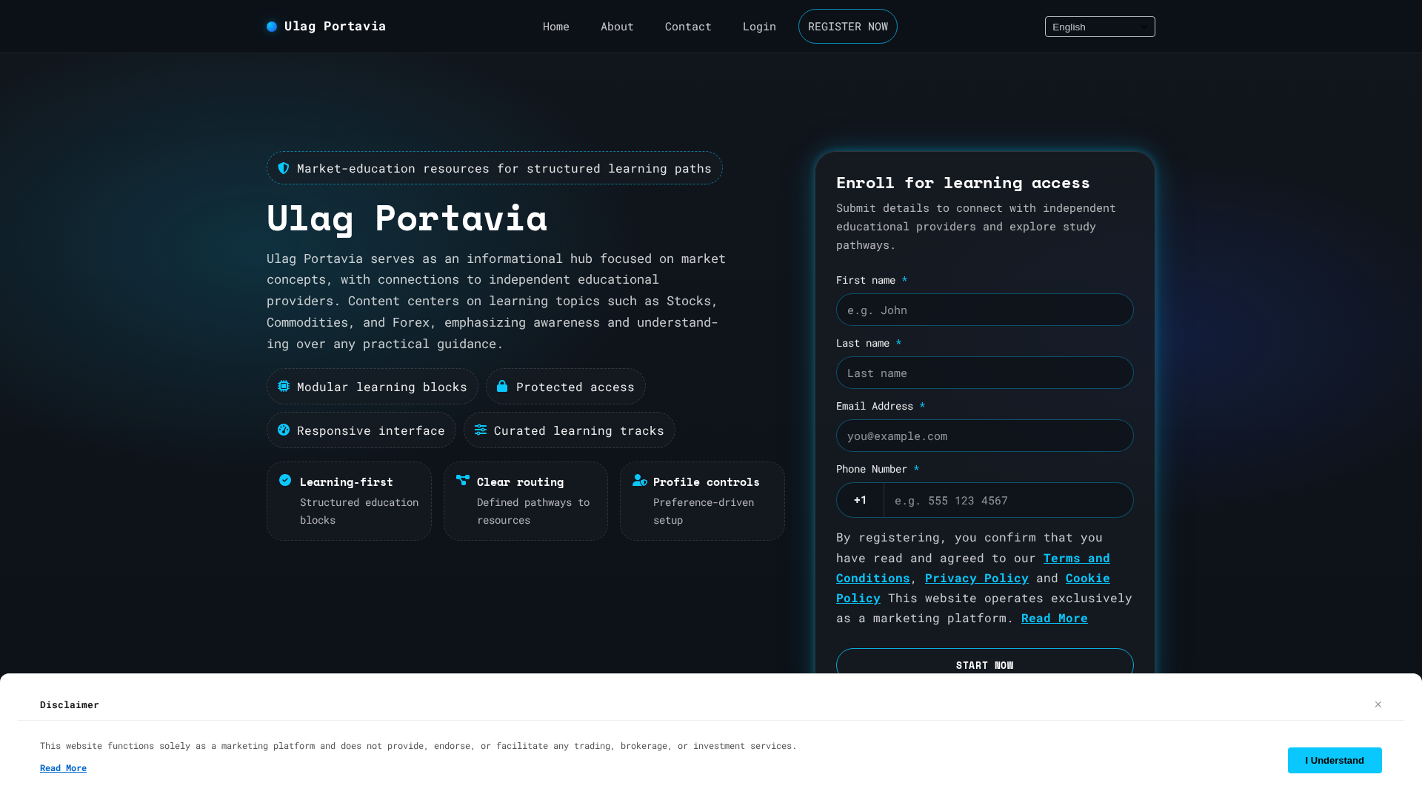1422x800 pixels.
Task: Open the Login nav item
Action: pyautogui.click(x=759, y=27)
